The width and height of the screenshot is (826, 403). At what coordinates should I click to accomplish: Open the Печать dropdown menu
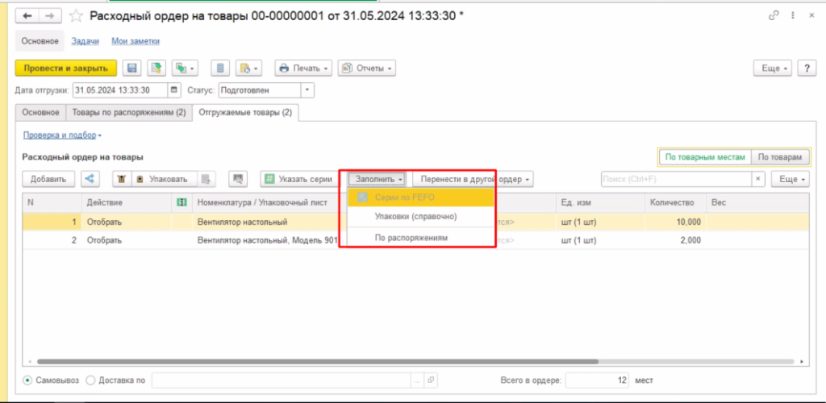302,69
